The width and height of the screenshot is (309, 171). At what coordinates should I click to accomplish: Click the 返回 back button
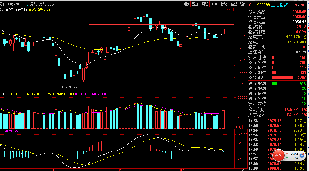(243, 4)
